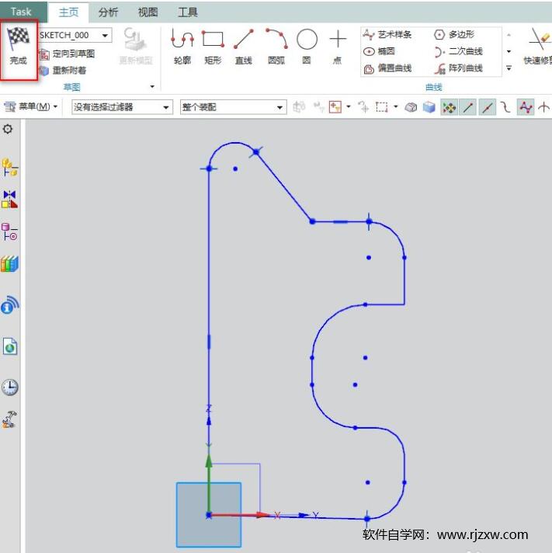The height and width of the screenshot is (553, 552).
Task: Open the History clock sidebar icon
Action: click(x=10, y=388)
